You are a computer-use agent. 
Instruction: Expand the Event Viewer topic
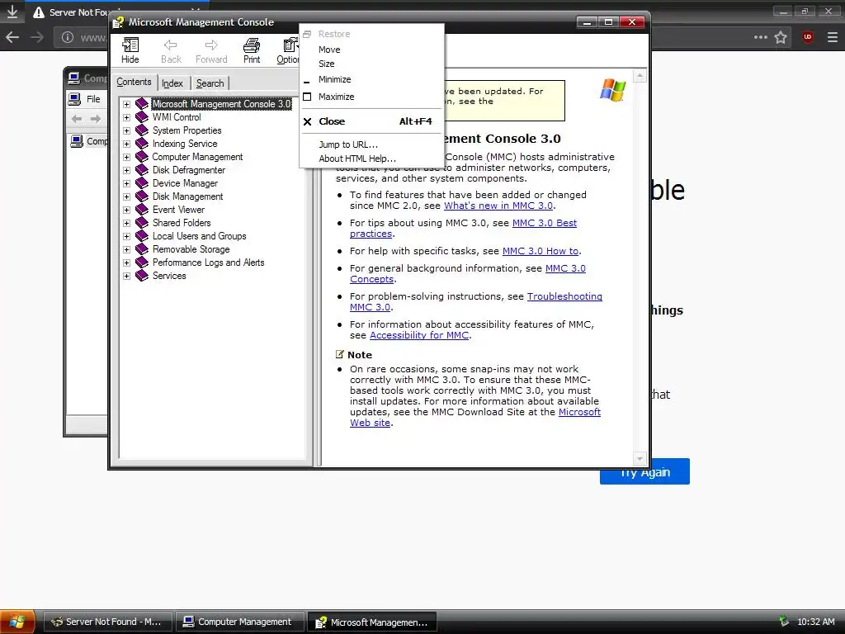[126, 210]
